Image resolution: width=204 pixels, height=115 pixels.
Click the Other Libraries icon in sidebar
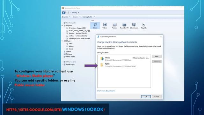click(64, 62)
